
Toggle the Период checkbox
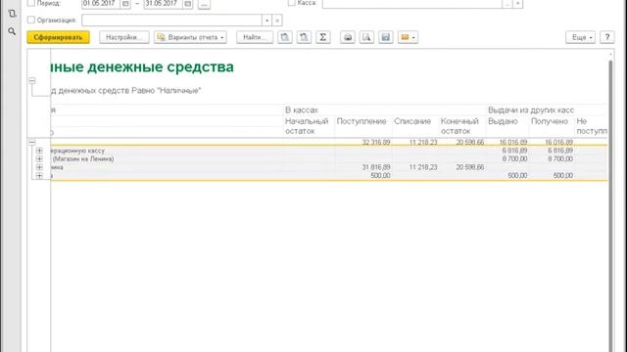pyautogui.click(x=31, y=3)
